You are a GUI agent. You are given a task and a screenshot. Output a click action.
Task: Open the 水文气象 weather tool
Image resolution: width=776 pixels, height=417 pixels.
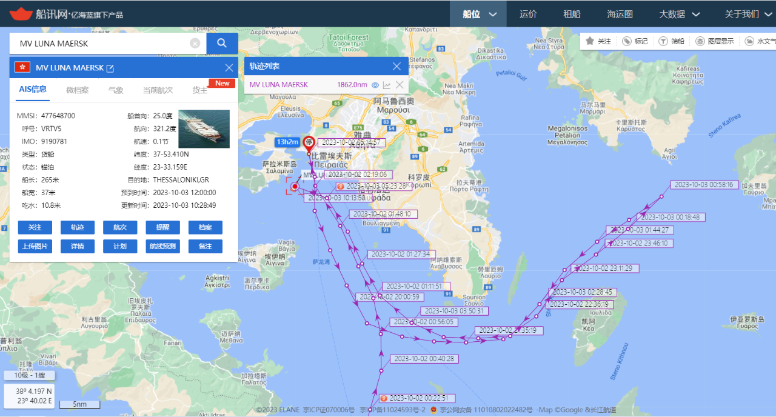tap(760, 41)
